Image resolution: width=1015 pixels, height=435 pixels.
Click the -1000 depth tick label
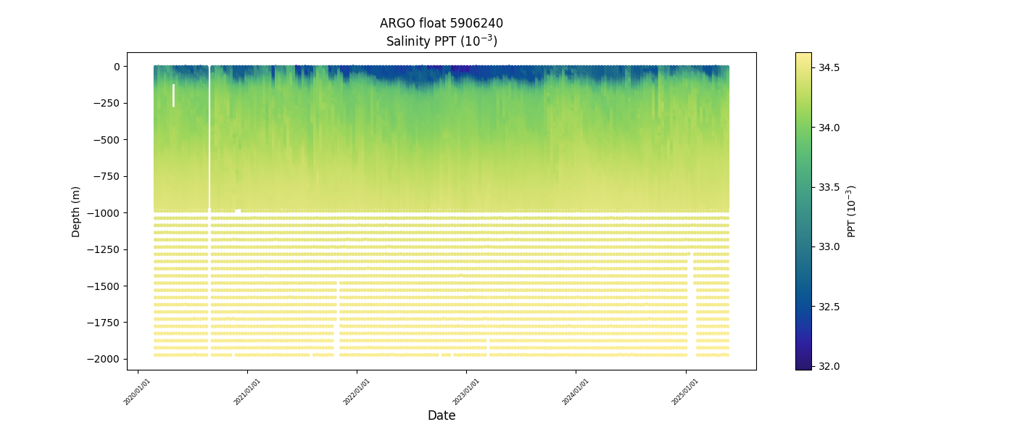[104, 212]
